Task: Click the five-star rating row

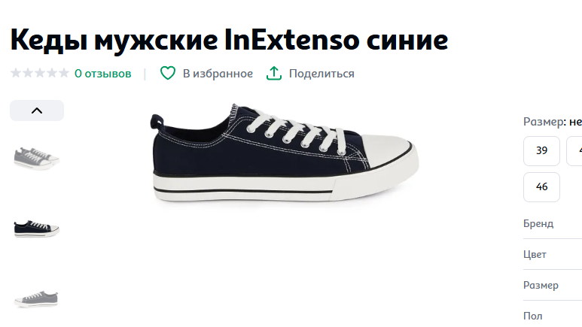Action: [x=40, y=73]
